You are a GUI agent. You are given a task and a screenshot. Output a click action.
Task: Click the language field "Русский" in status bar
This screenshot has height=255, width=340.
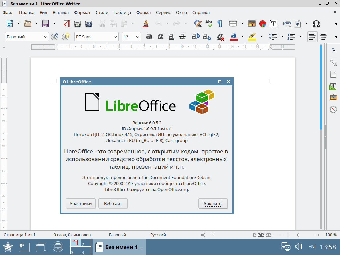[158, 235]
